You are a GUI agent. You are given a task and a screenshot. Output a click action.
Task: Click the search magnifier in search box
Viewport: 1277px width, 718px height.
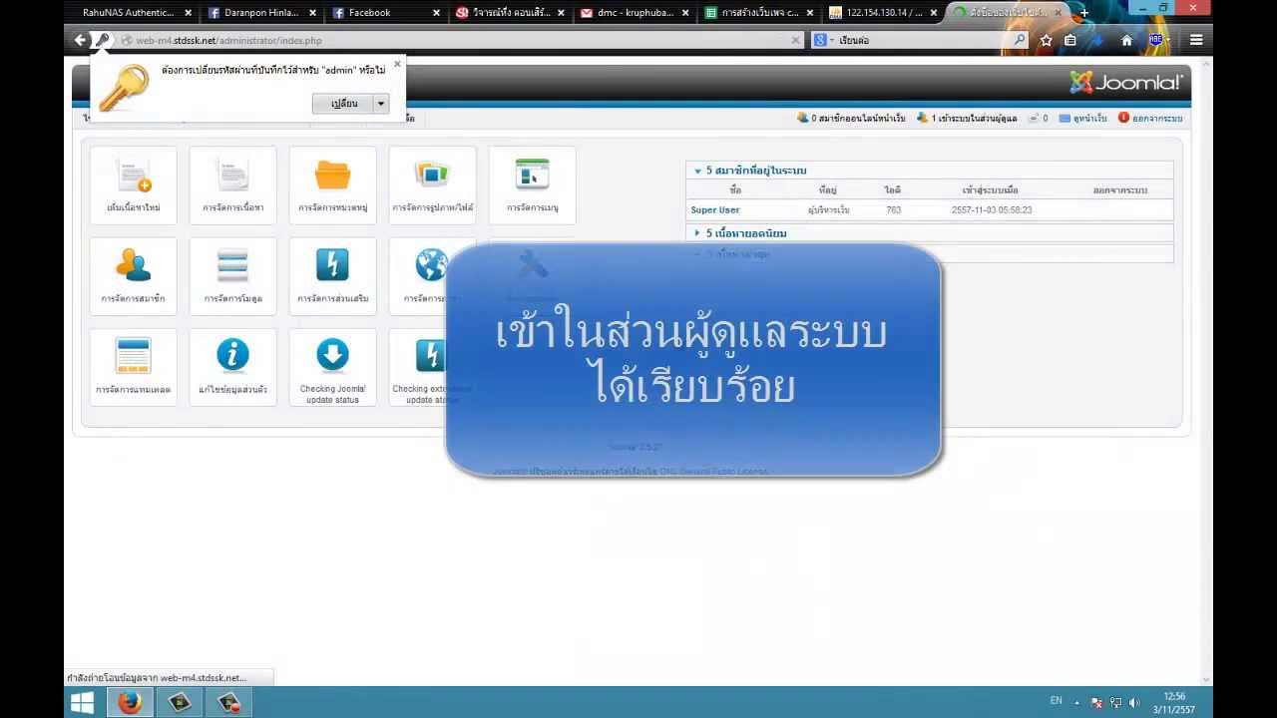click(x=1019, y=40)
